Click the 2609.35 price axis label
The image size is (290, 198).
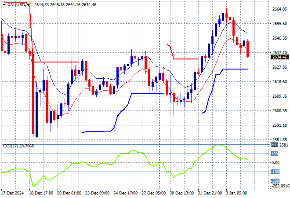(280, 96)
